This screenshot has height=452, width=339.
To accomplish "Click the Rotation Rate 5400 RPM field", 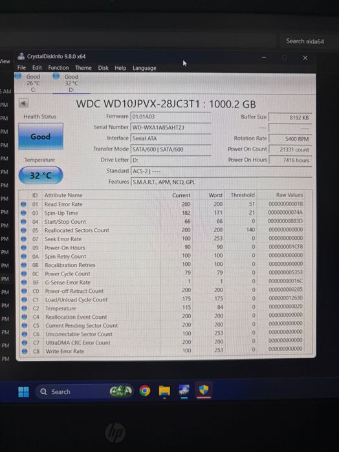I will coord(290,139).
